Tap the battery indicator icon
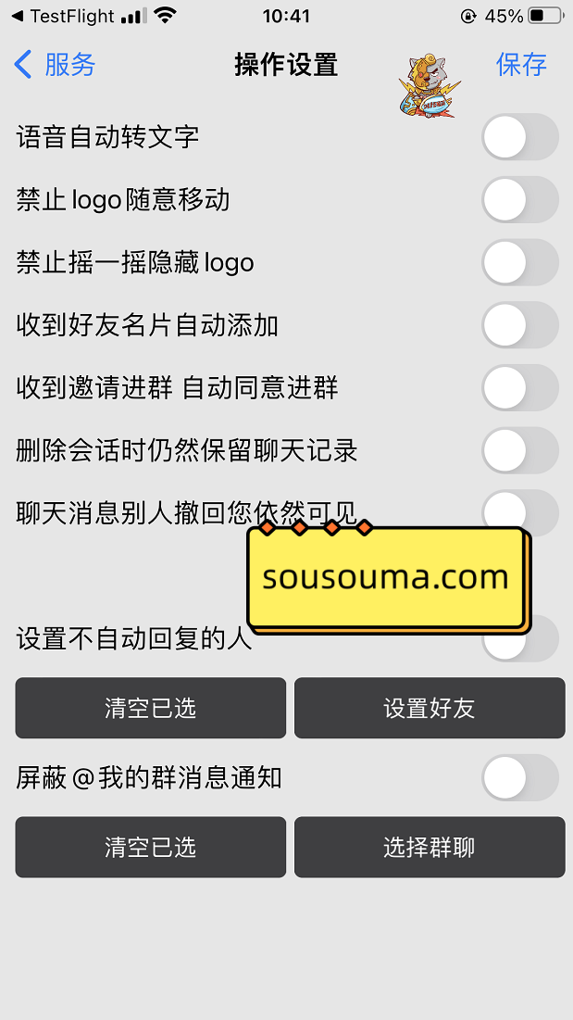Image resolution: width=573 pixels, height=1020 pixels. pyautogui.click(x=544, y=16)
